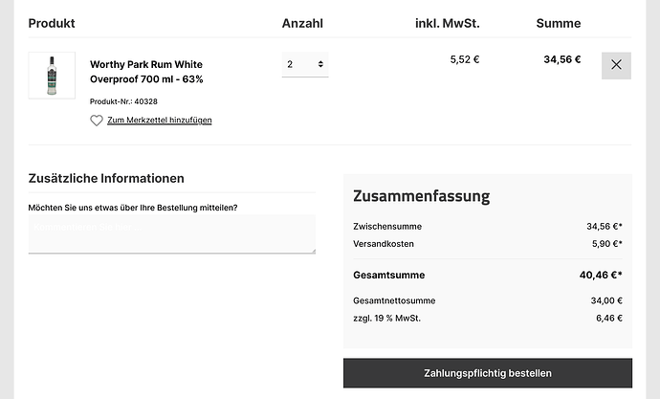Click the Versandkosten amount 5,90 €
This screenshot has height=399, width=660.
(607, 244)
